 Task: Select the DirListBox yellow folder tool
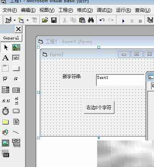click(6, 122)
